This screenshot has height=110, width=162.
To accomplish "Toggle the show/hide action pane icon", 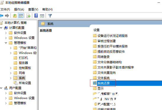I will pos(42,16).
